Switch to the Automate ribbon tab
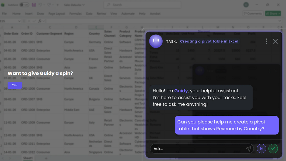This screenshot has width=286, height=161. [128, 14]
